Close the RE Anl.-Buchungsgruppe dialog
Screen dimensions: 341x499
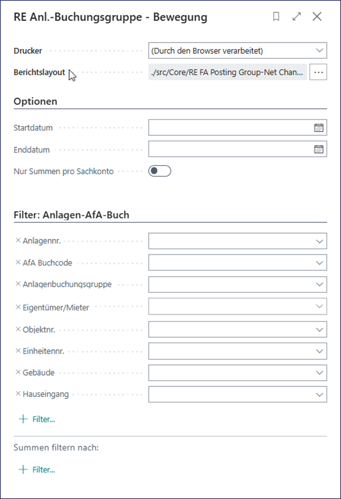[317, 17]
